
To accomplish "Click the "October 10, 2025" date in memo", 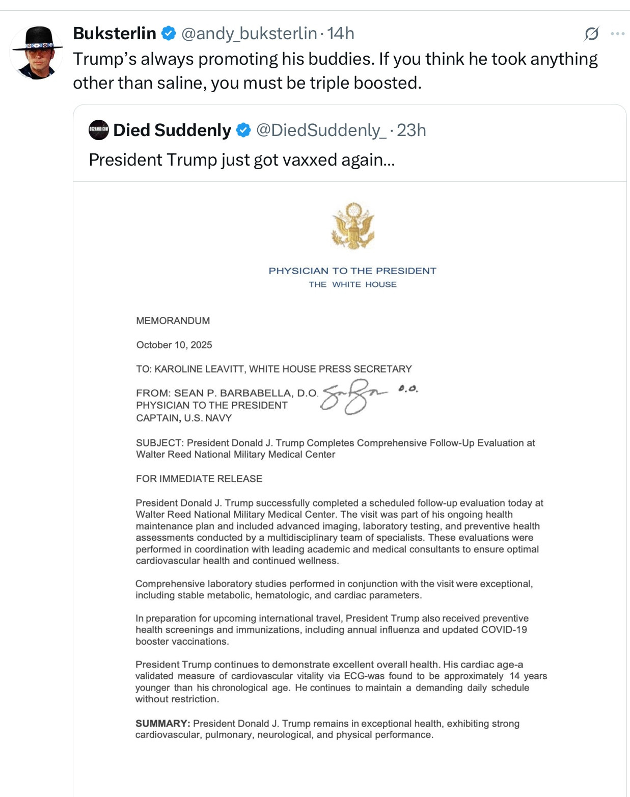I will pos(174,345).
